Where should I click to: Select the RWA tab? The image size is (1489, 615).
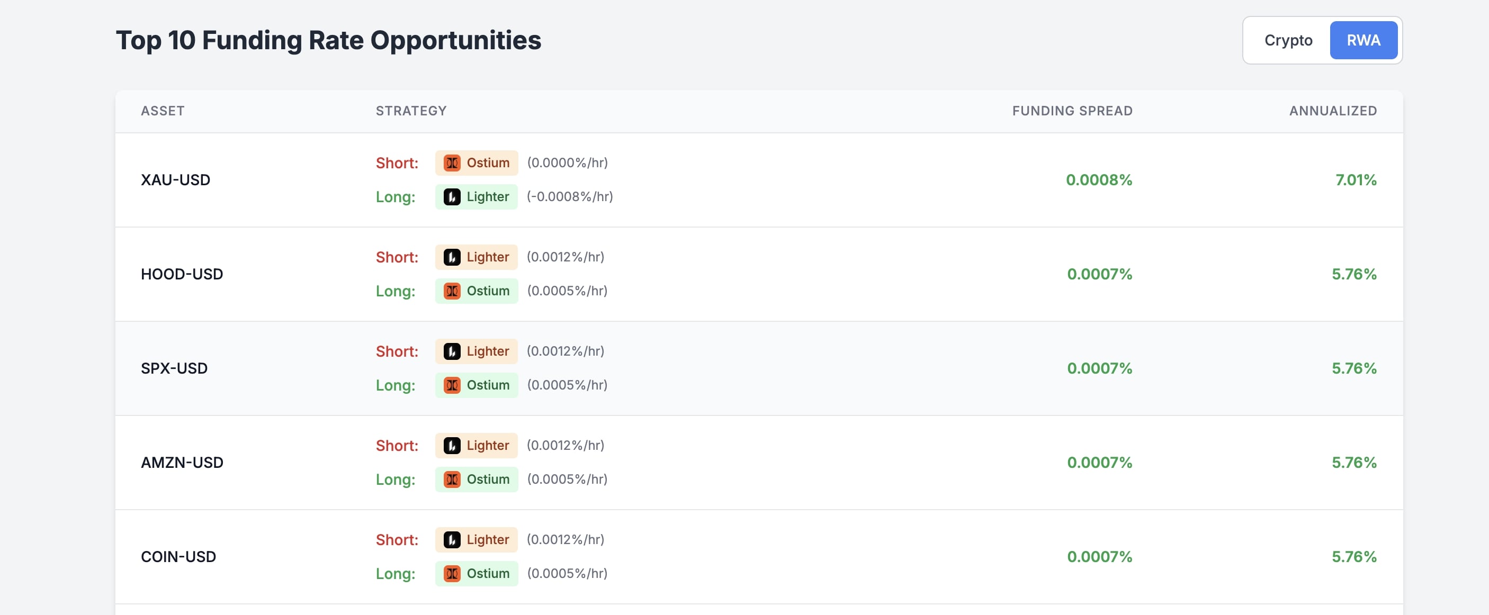click(1363, 40)
